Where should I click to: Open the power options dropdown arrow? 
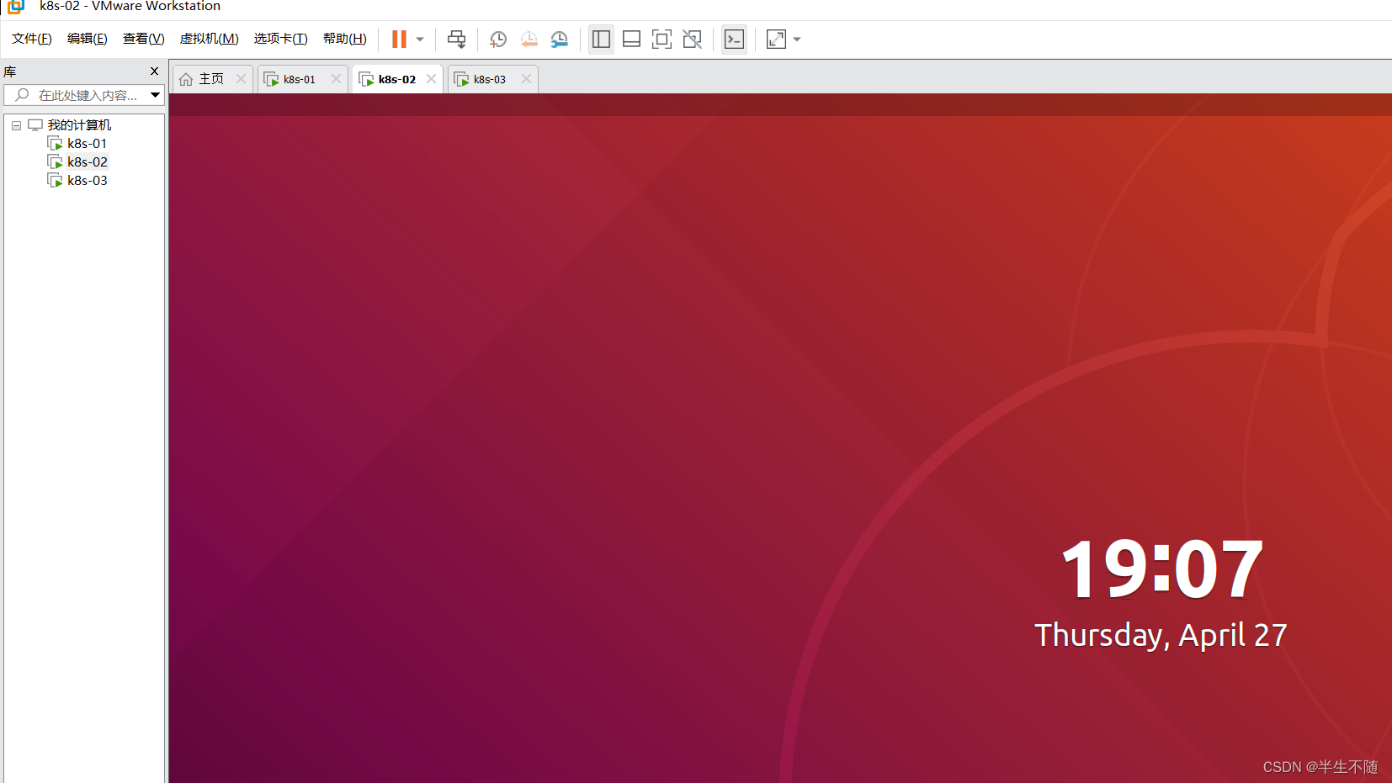click(420, 39)
